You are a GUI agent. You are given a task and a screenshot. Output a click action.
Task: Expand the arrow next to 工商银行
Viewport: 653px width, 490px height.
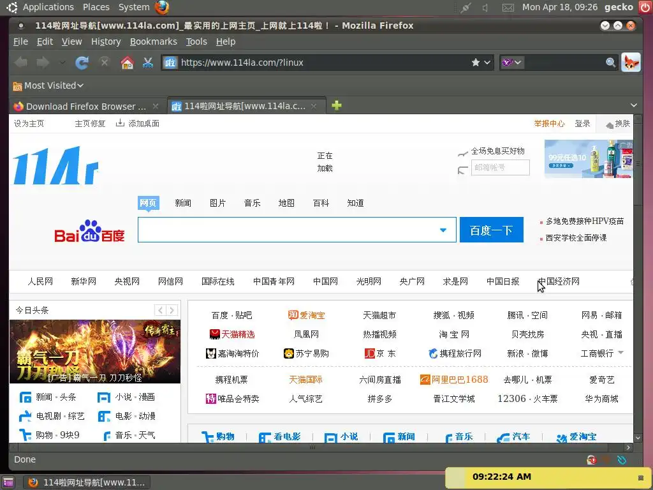point(621,352)
